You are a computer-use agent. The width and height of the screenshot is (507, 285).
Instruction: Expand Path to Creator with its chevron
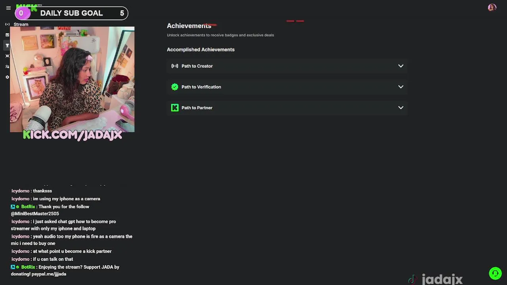point(401,66)
